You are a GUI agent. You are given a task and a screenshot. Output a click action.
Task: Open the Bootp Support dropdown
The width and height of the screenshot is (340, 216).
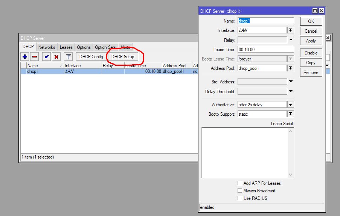291,114
